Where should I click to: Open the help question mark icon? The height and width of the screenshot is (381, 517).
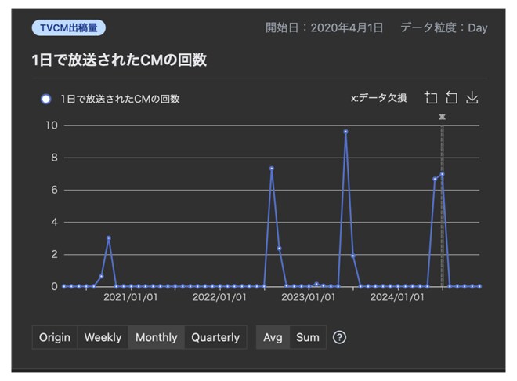[339, 337]
